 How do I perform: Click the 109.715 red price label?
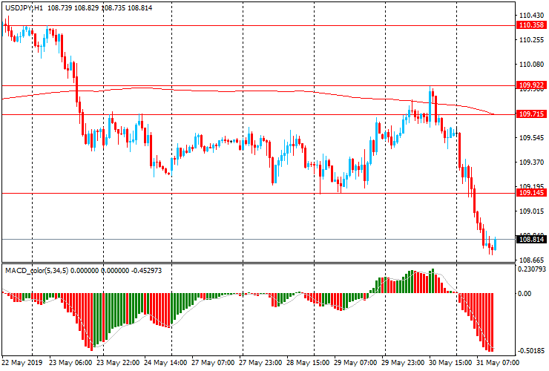[531, 114]
